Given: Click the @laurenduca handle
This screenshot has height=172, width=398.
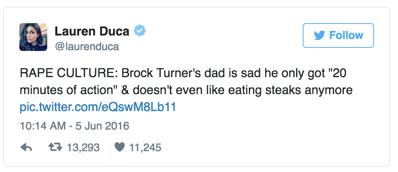Looking at the screenshot, I should 87,47.
